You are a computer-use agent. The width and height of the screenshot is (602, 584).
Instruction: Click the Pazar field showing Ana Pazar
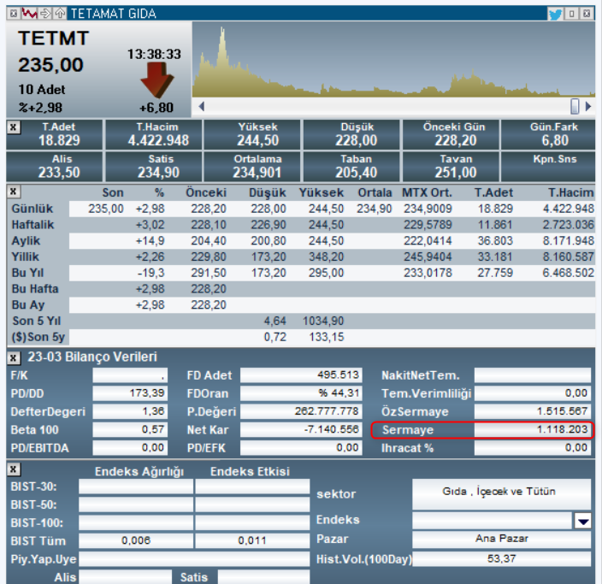point(501,540)
